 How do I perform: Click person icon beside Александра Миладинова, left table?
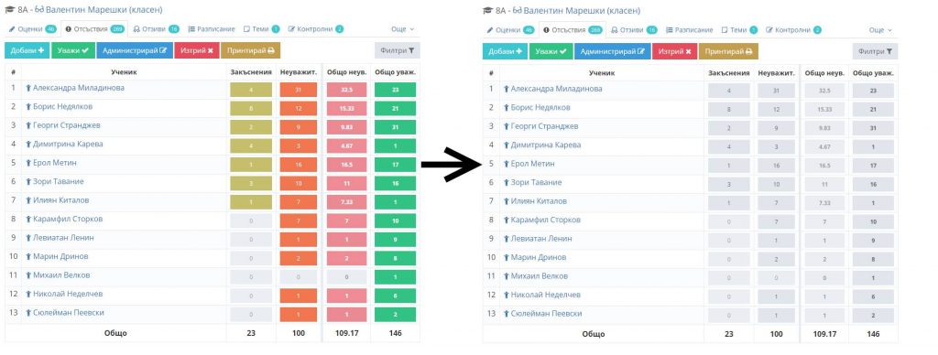point(28,88)
